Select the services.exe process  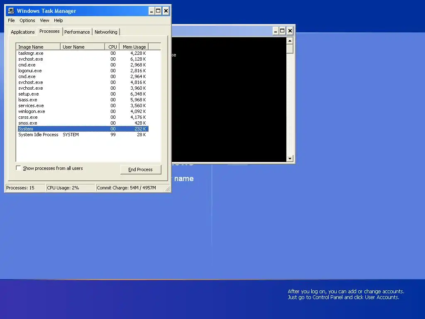tap(83, 106)
